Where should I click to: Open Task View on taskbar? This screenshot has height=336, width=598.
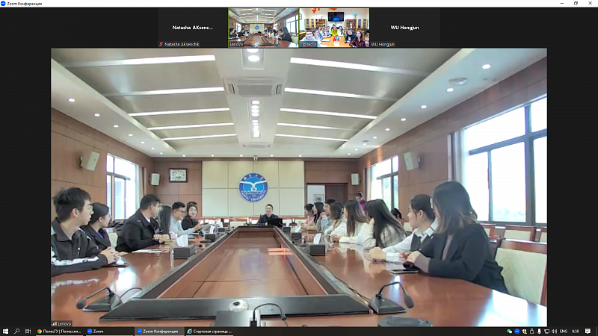click(x=28, y=331)
